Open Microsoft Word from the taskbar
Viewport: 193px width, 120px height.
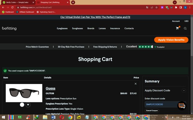(x=53, y=117)
